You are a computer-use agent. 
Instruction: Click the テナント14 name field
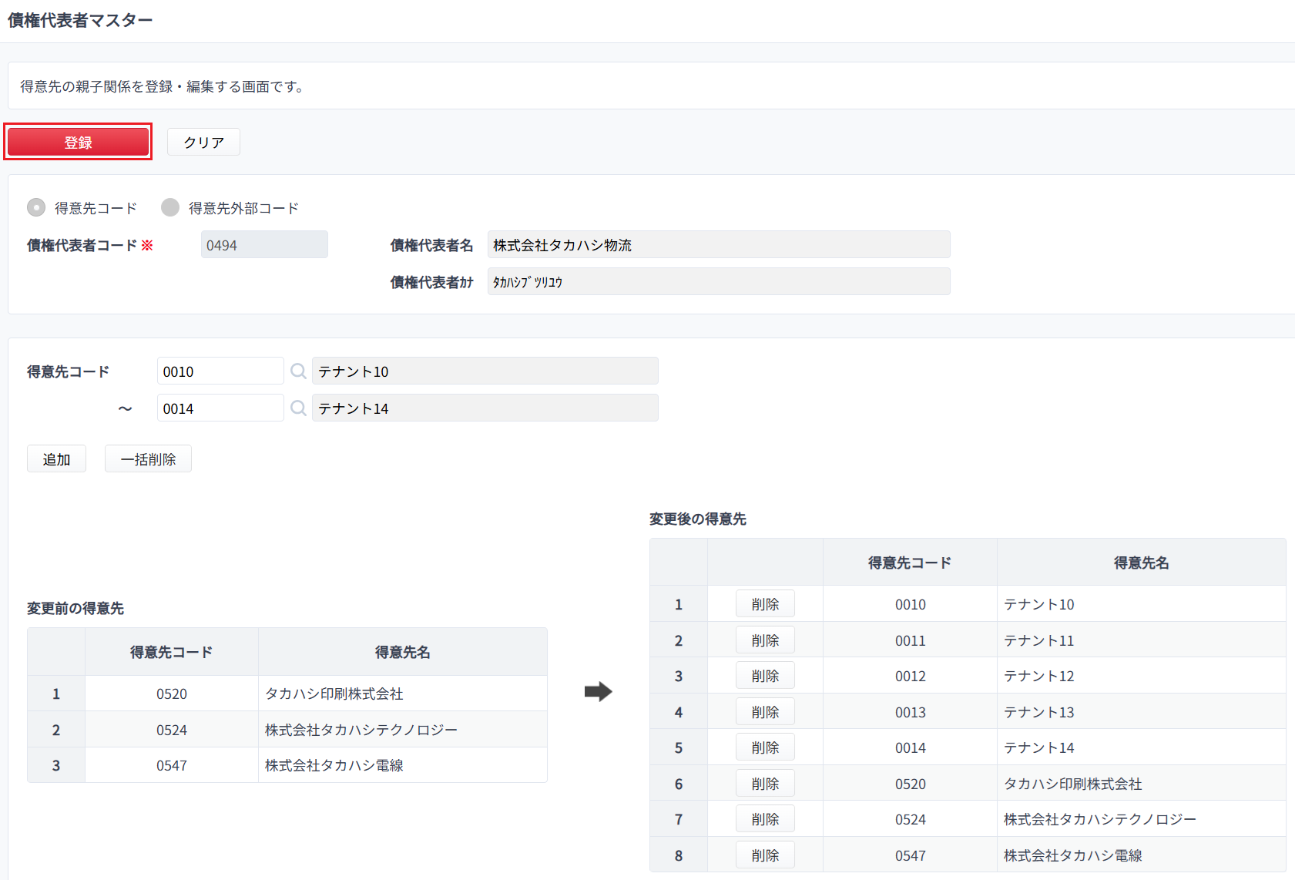(485, 408)
